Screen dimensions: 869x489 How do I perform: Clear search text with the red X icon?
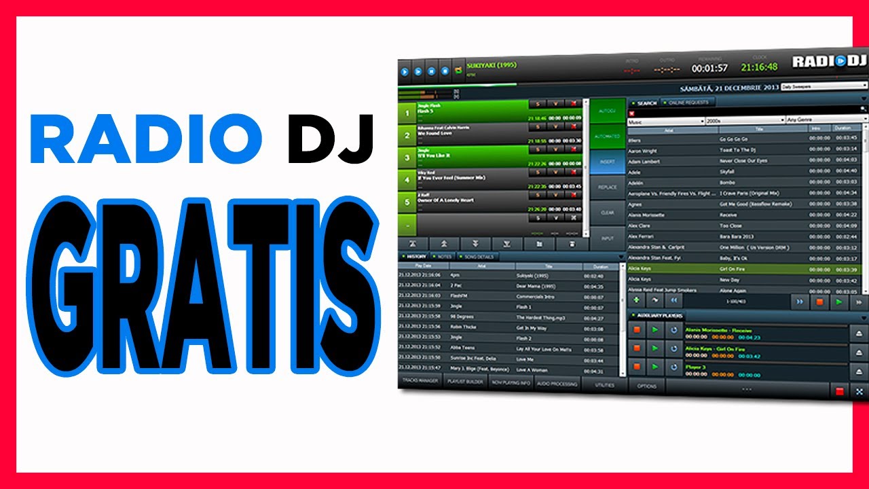coord(632,112)
